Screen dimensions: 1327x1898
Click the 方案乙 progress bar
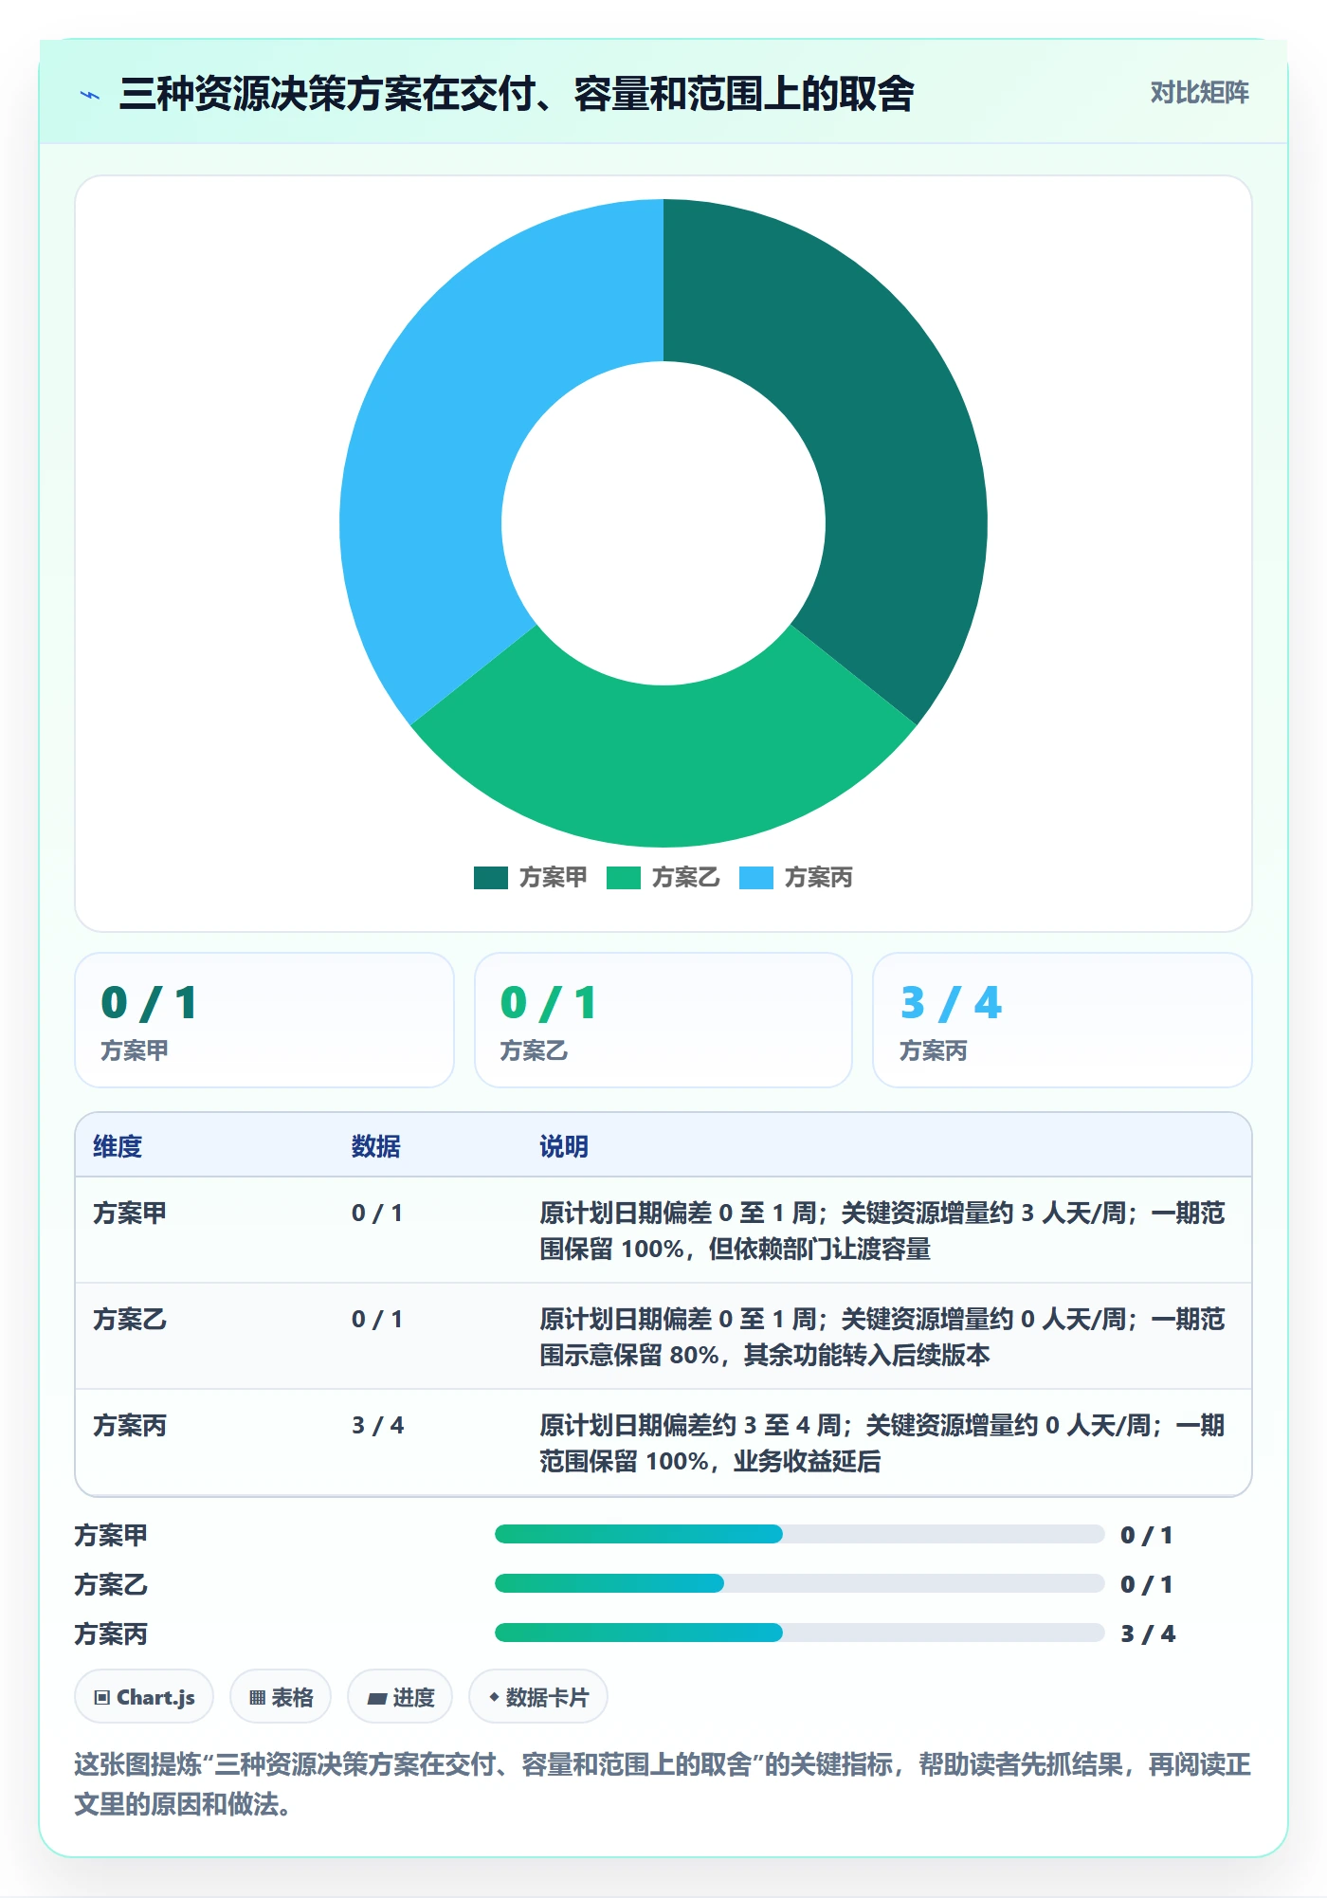pyautogui.click(x=799, y=1583)
